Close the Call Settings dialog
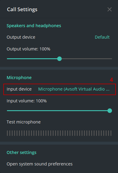This screenshot has width=118, height=173. [110, 9]
